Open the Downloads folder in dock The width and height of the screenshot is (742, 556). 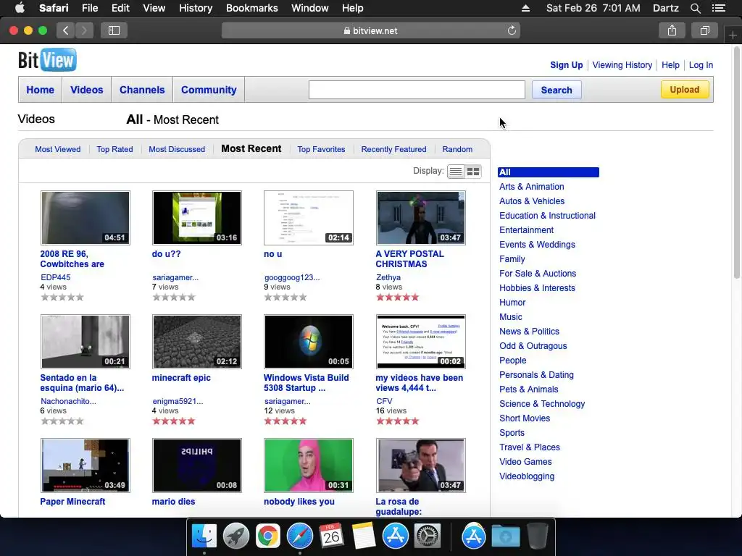coord(505,536)
